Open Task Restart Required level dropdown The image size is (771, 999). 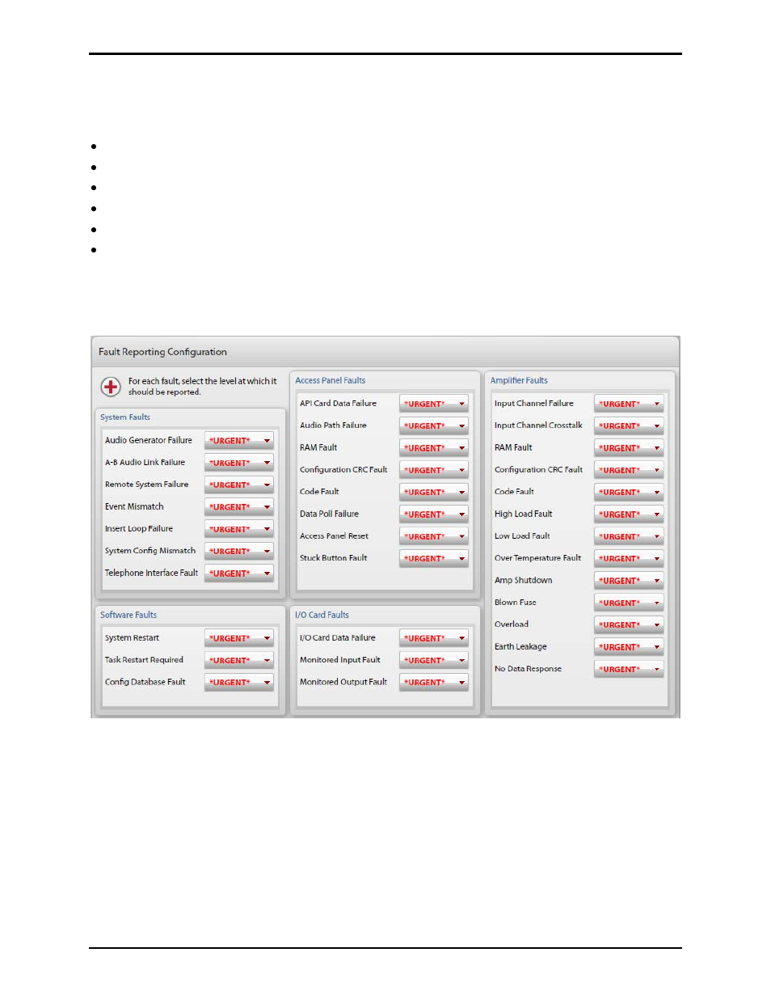[x=239, y=660]
